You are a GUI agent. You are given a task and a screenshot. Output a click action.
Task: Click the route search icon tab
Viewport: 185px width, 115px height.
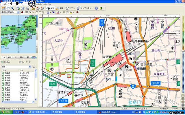pyautogui.click(x=34, y=57)
